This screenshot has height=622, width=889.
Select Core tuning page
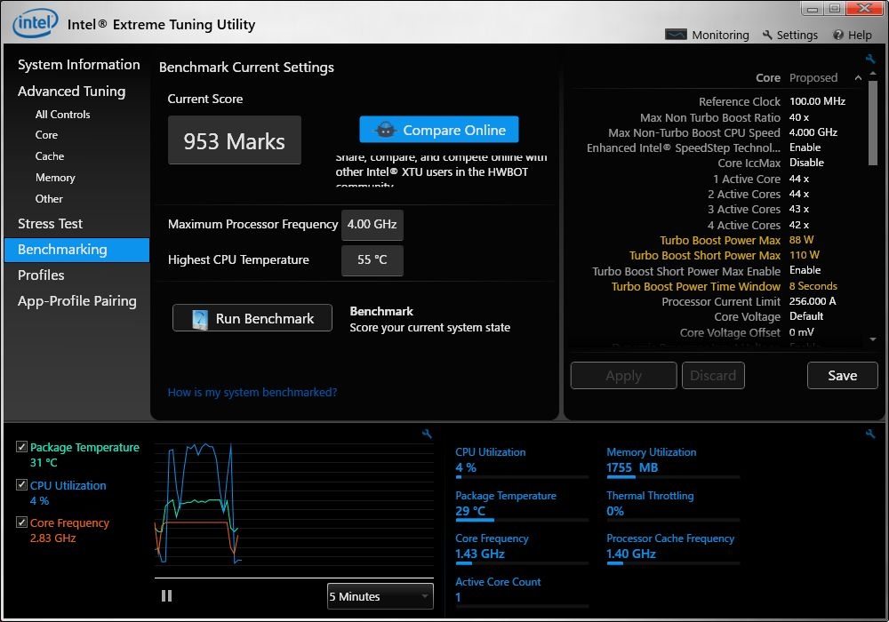coord(46,135)
